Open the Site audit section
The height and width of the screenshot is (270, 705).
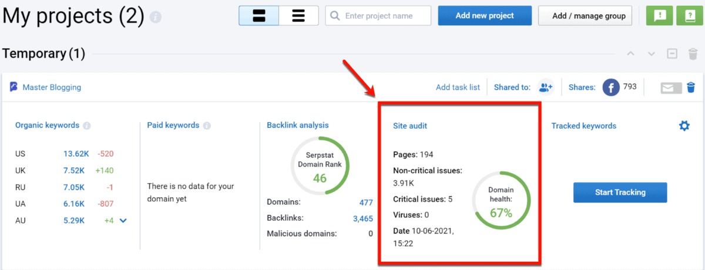click(410, 126)
